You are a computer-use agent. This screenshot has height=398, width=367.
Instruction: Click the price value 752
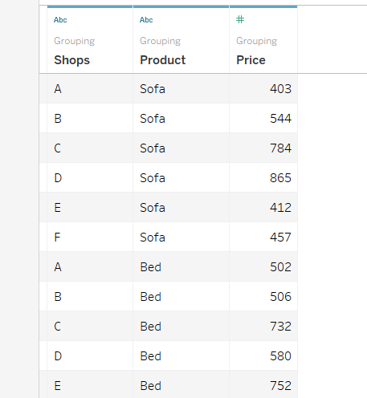[x=280, y=386]
